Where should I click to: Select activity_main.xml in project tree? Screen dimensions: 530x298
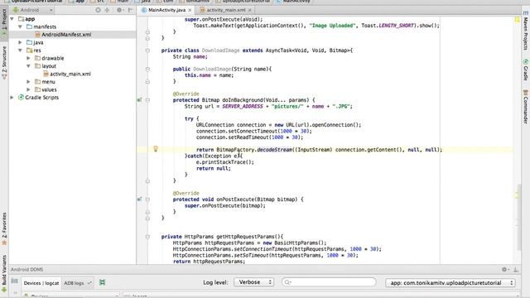(x=70, y=74)
